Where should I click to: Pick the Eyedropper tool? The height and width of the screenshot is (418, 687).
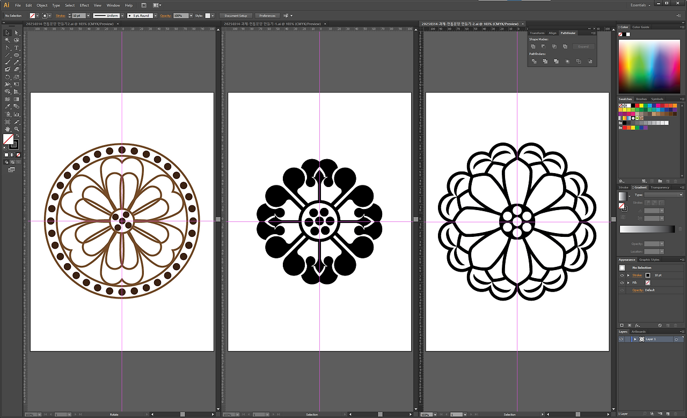(x=8, y=107)
